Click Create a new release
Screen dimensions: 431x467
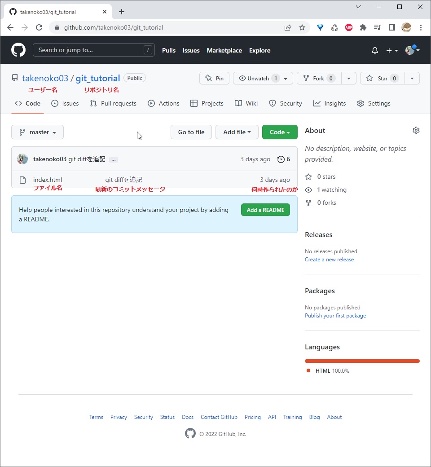(329, 260)
